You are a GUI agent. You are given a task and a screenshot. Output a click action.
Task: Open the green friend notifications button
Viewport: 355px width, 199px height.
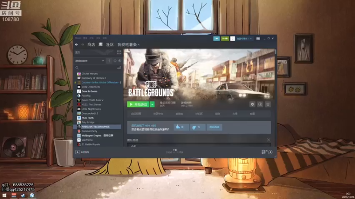pyautogui.click(x=225, y=38)
